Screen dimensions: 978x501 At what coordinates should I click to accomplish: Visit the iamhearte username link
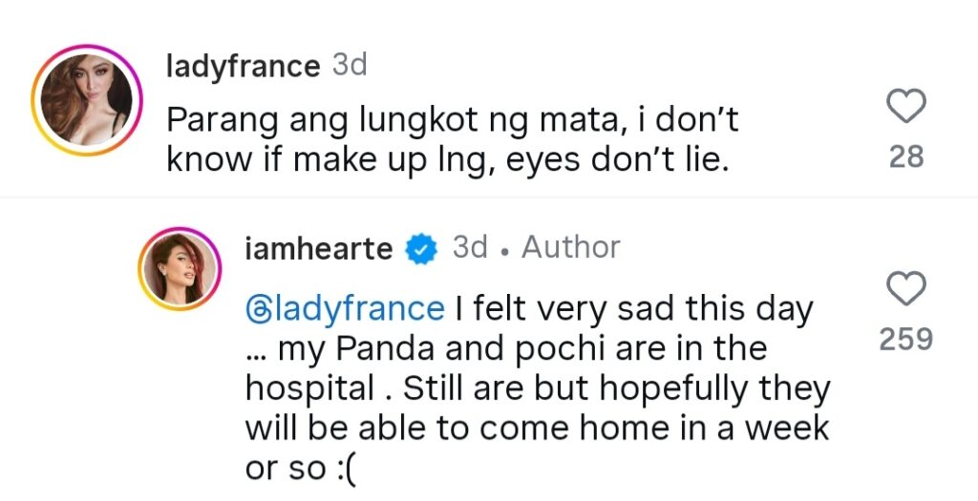[x=319, y=249]
